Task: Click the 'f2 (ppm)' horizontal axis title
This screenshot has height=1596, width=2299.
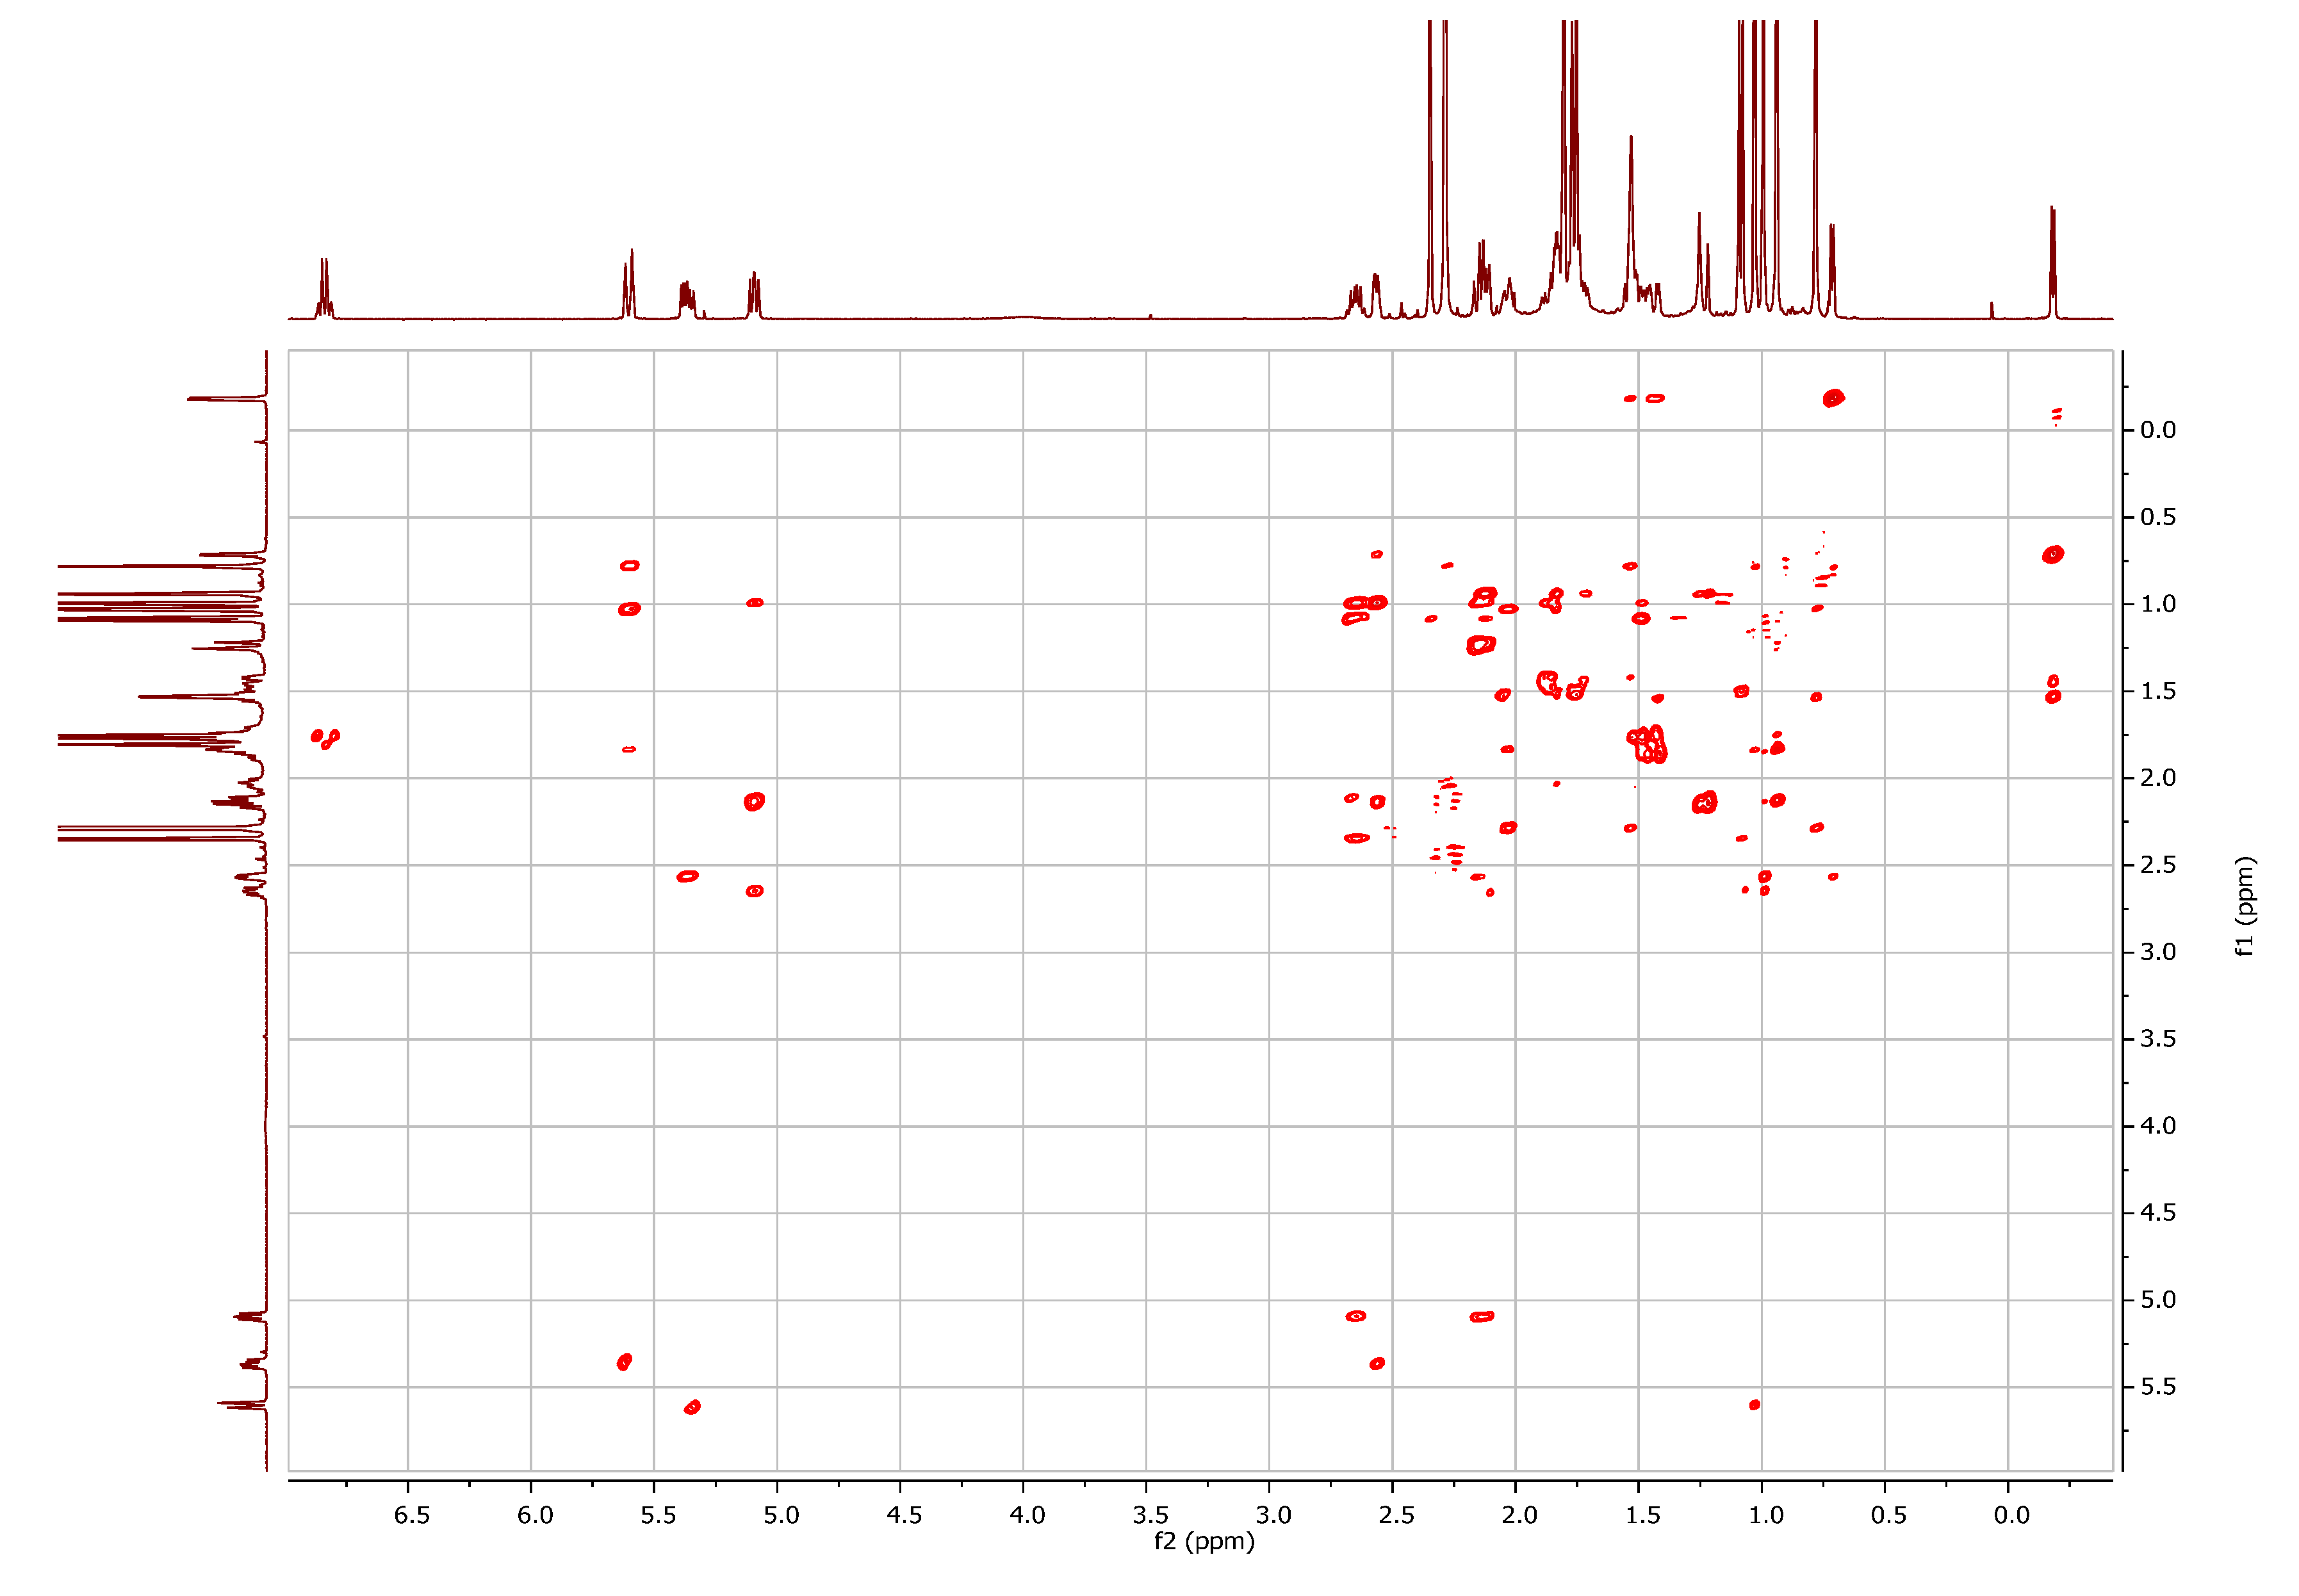Action: (1204, 1541)
